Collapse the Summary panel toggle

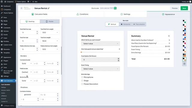pos(169,36)
